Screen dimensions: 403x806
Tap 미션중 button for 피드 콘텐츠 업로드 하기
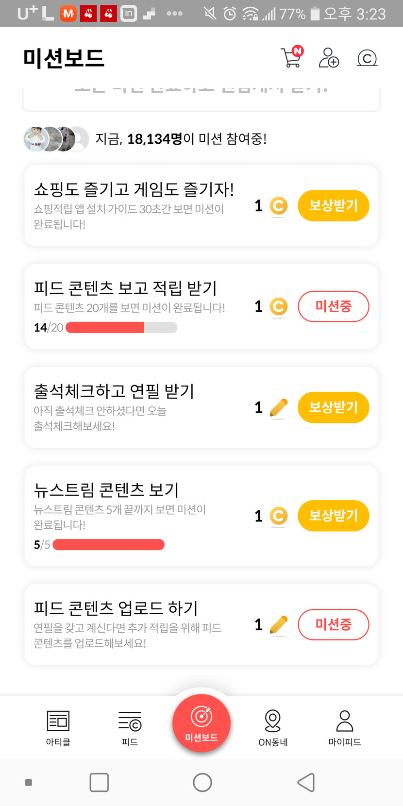333,624
